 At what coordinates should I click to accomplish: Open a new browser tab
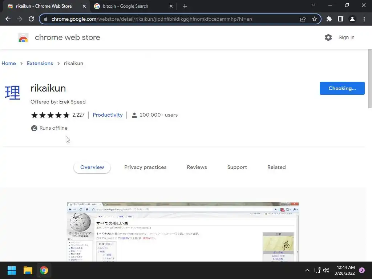pyautogui.click(x=185, y=6)
